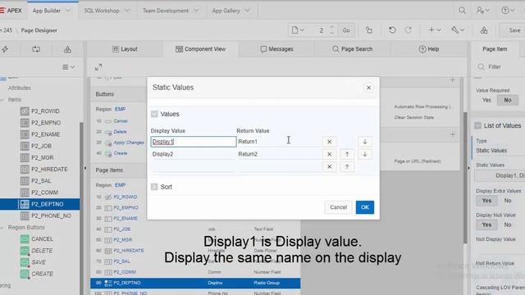Open the Messages tab
525x295 pixels.
(276, 49)
